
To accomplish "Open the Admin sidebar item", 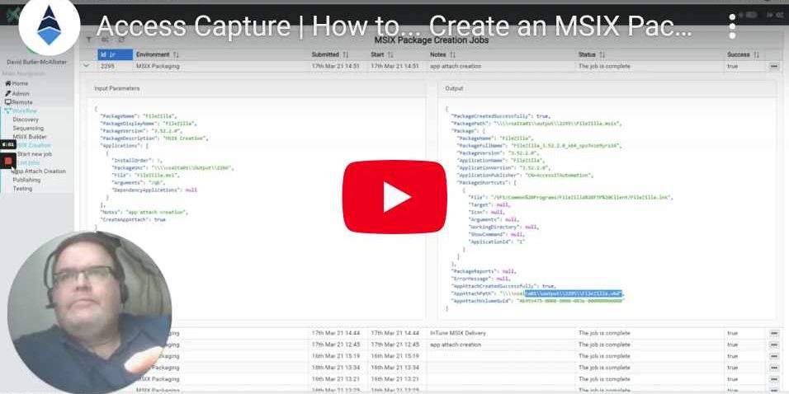I will (17, 93).
